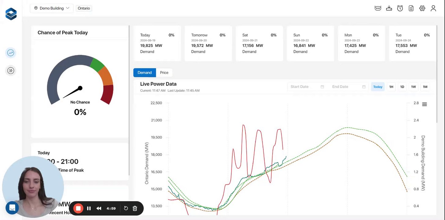Screen dimensions: 445x220
Task: Open the End Date calendar picker
Action: pos(349,87)
